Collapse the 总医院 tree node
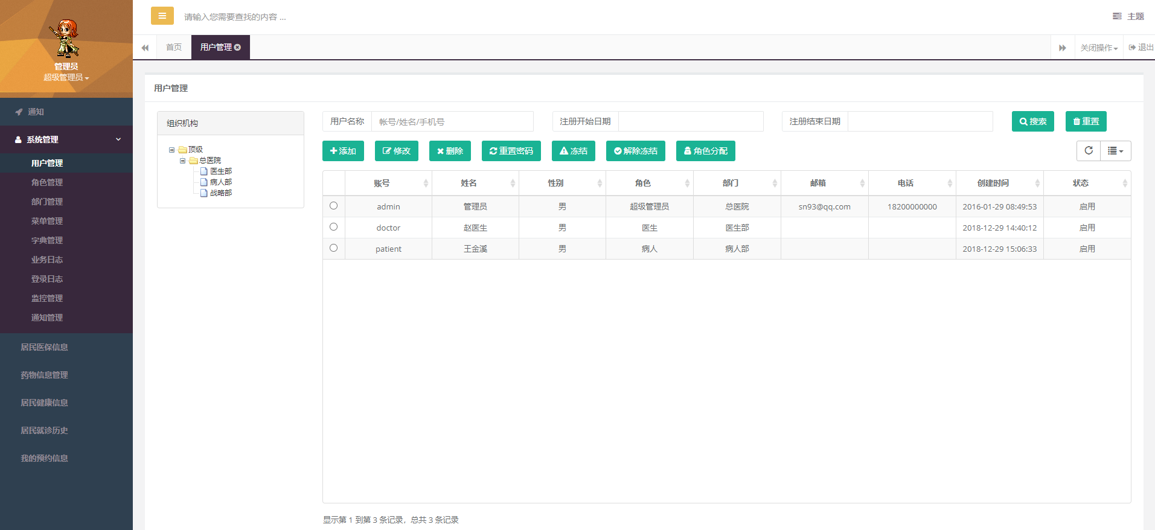The height and width of the screenshot is (530, 1155). coord(182,161)
